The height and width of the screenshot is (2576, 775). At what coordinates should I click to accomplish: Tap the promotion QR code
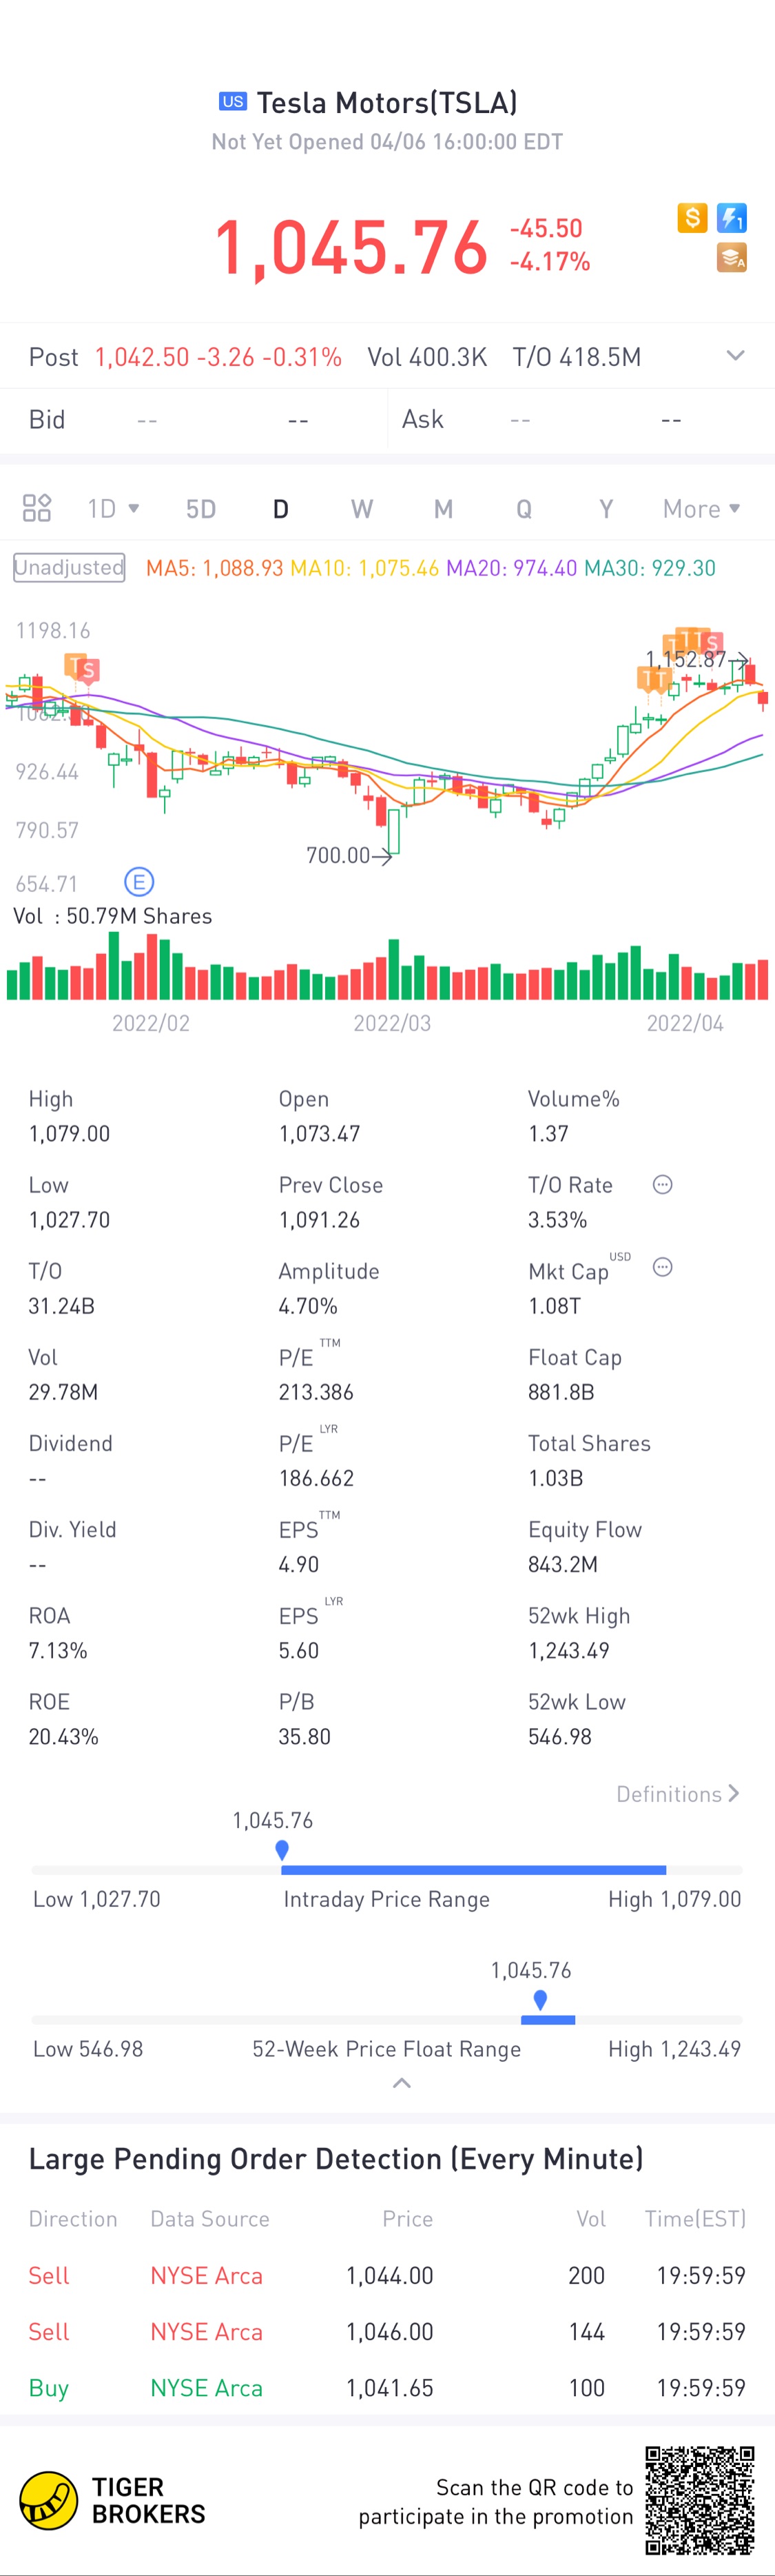pos(699,2500)
